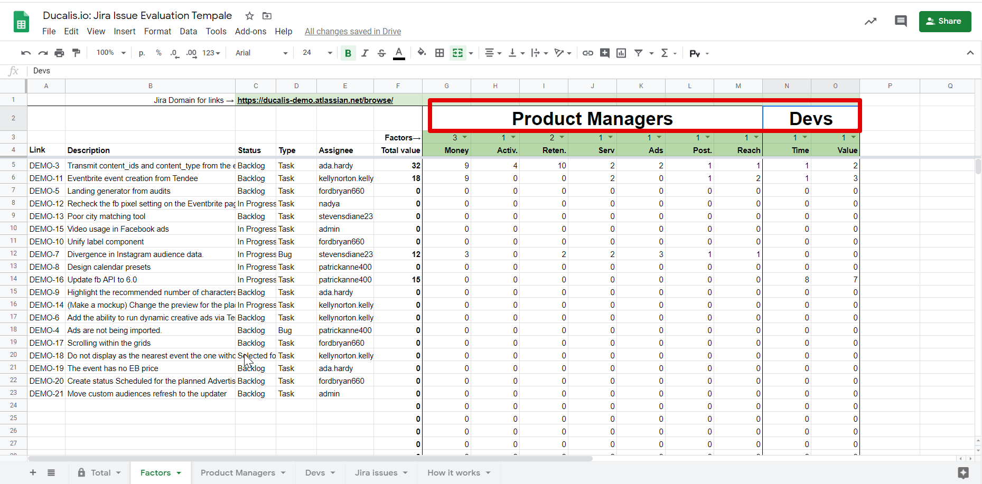Toggle bold formatting
Screen dimensions: 982x484
(348, 53)
